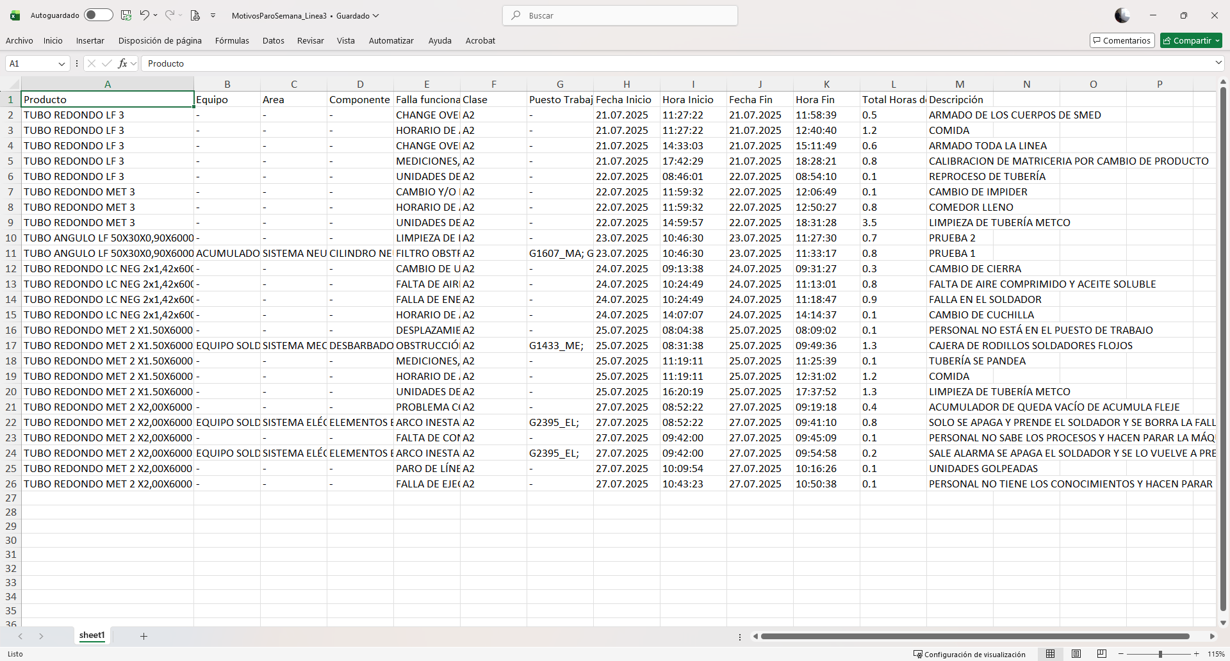Image resolution: width=1230 pixels, height=661 pixels.
Task: Open the file name Guardado dropdown
Action: [x=376, y=15]
